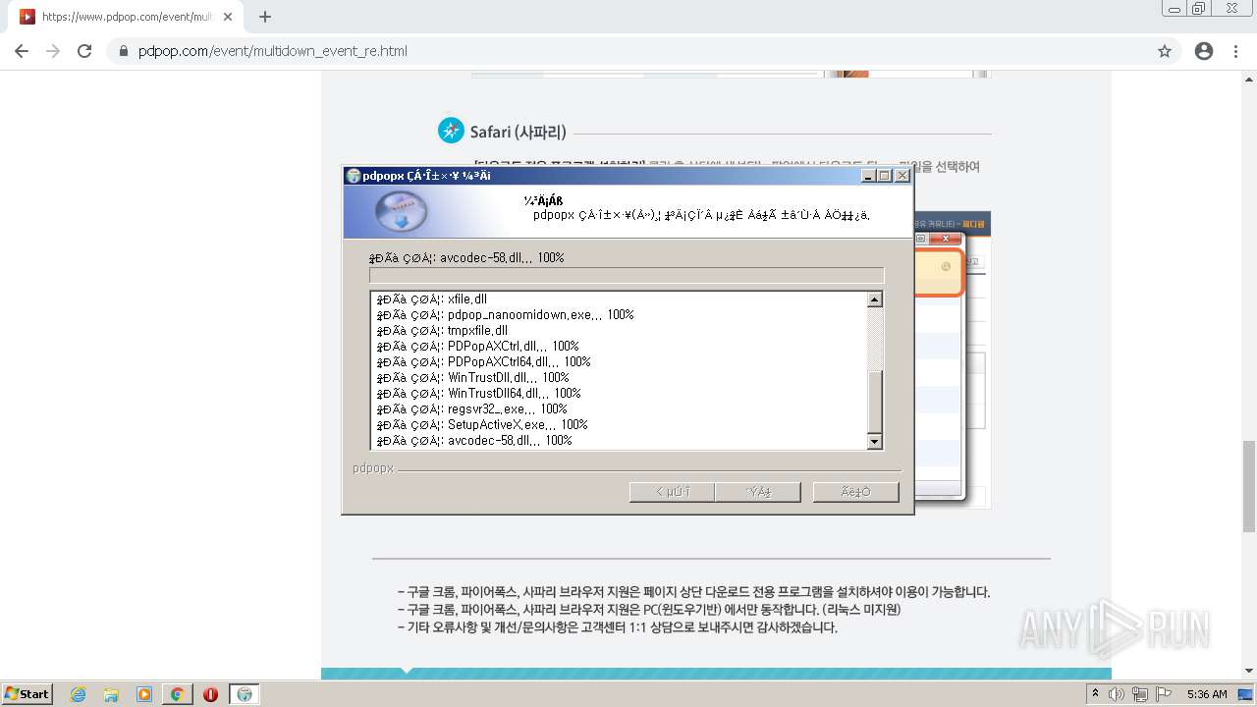
Task: Show hidden tray icons arrow
Action: (1096, 694)
